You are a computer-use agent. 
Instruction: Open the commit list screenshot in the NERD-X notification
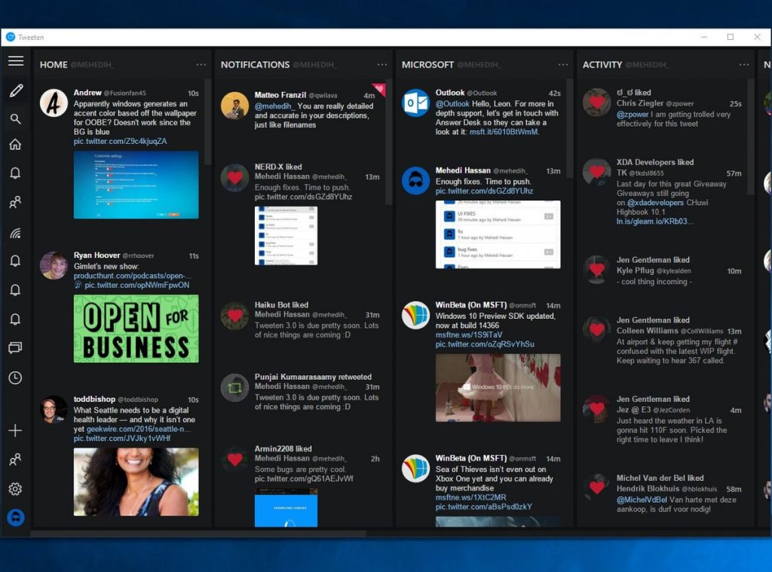coord(286,235)
